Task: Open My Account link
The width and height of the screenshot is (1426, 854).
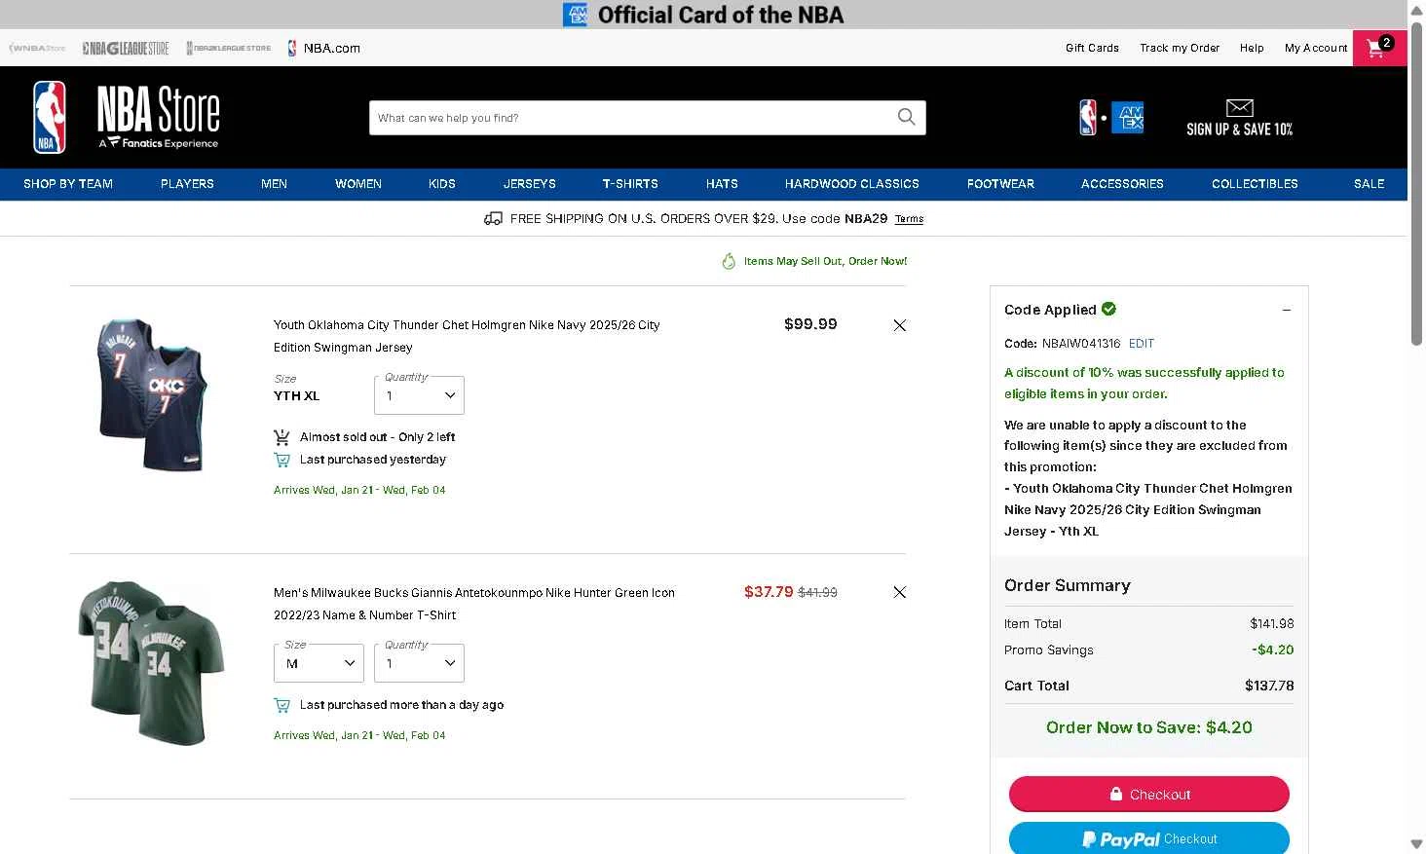Action: (x=1316, y=48)
